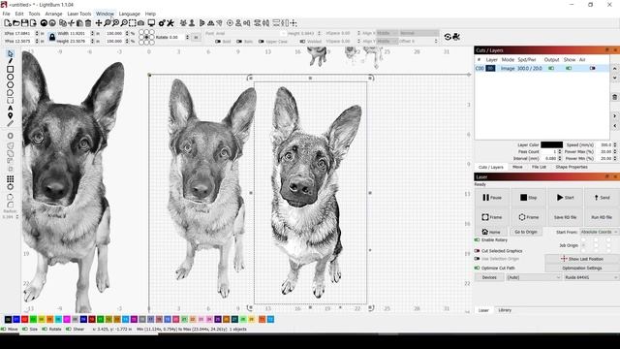Open the (Auto) port dropdown
This screenshot has width=620, height=349.
534,277
